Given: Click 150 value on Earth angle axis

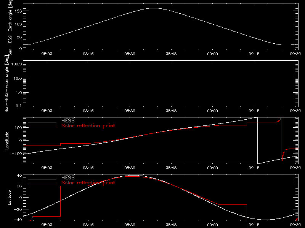Looking at the screenshot, I should click(18, 11).
